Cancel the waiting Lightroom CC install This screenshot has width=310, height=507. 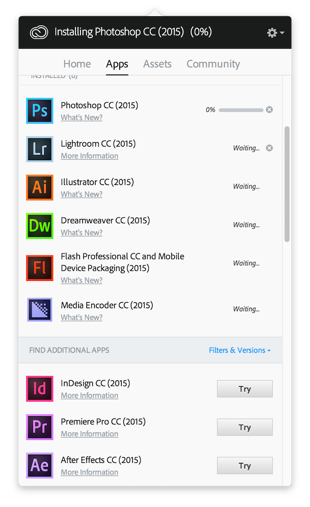269,148
